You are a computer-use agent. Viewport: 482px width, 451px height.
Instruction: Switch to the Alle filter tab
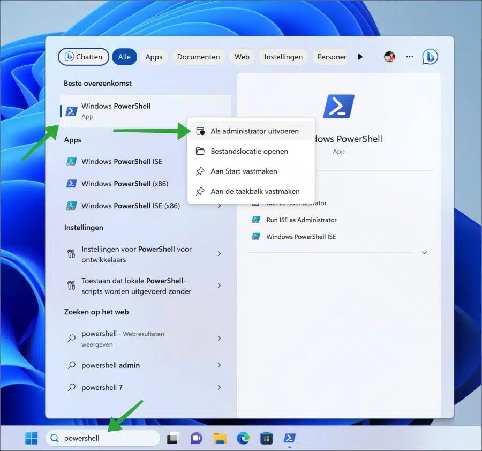124,57
